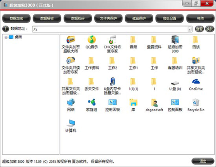Select the 家庭组 homegroup icon
Image resolution: width=216 pixels, height=167 pixels.
92,102
